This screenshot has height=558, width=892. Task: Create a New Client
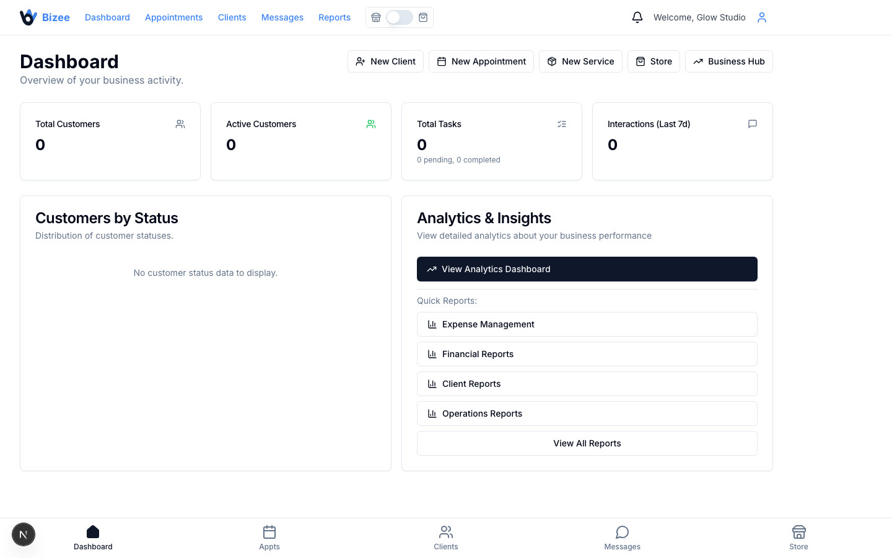click(385, 61)
